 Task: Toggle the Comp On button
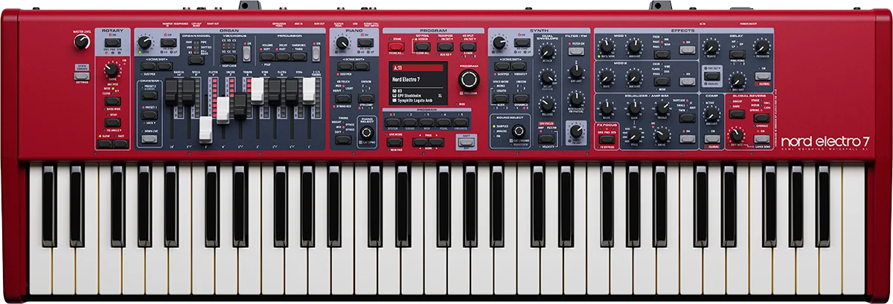coord(711,138)
